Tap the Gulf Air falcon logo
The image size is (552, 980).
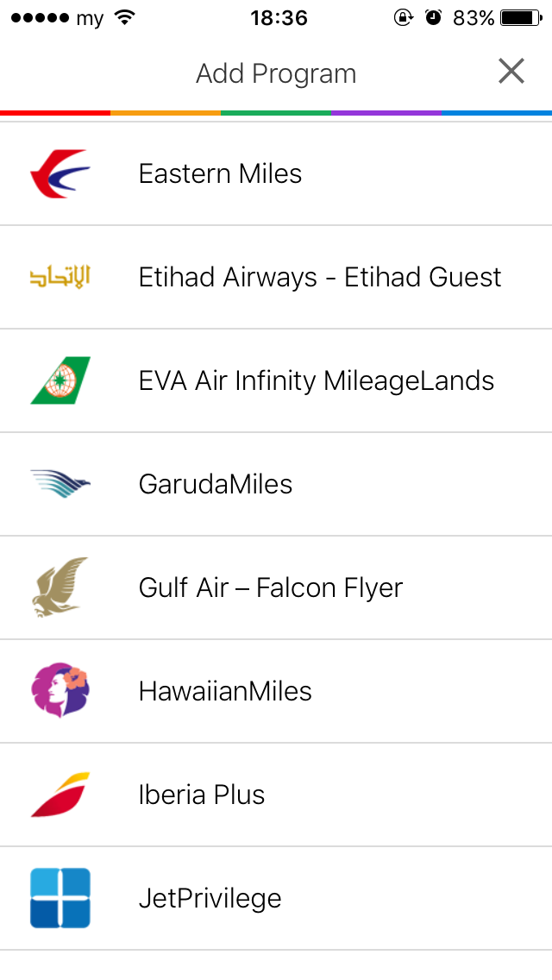coord(60,587)
